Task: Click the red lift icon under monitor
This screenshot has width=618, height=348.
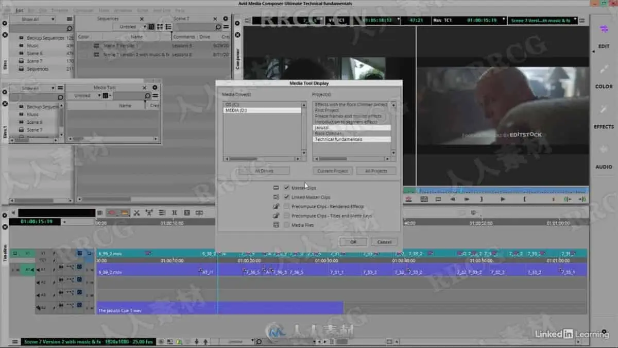Action: point(408,199)
